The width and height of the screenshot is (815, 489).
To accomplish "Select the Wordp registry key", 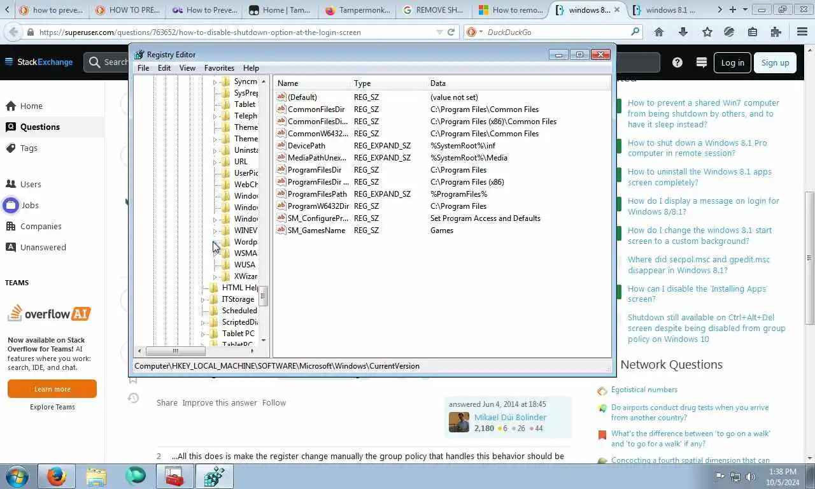I will coord(246,242).
